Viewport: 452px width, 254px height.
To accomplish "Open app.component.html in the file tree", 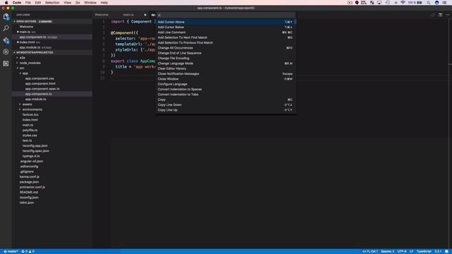I will click(40, 83).
